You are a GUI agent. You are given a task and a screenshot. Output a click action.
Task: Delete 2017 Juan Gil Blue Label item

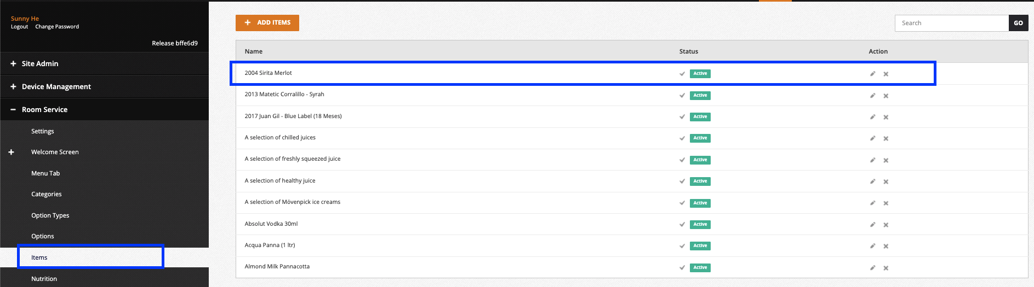click(x=886, y=117)
